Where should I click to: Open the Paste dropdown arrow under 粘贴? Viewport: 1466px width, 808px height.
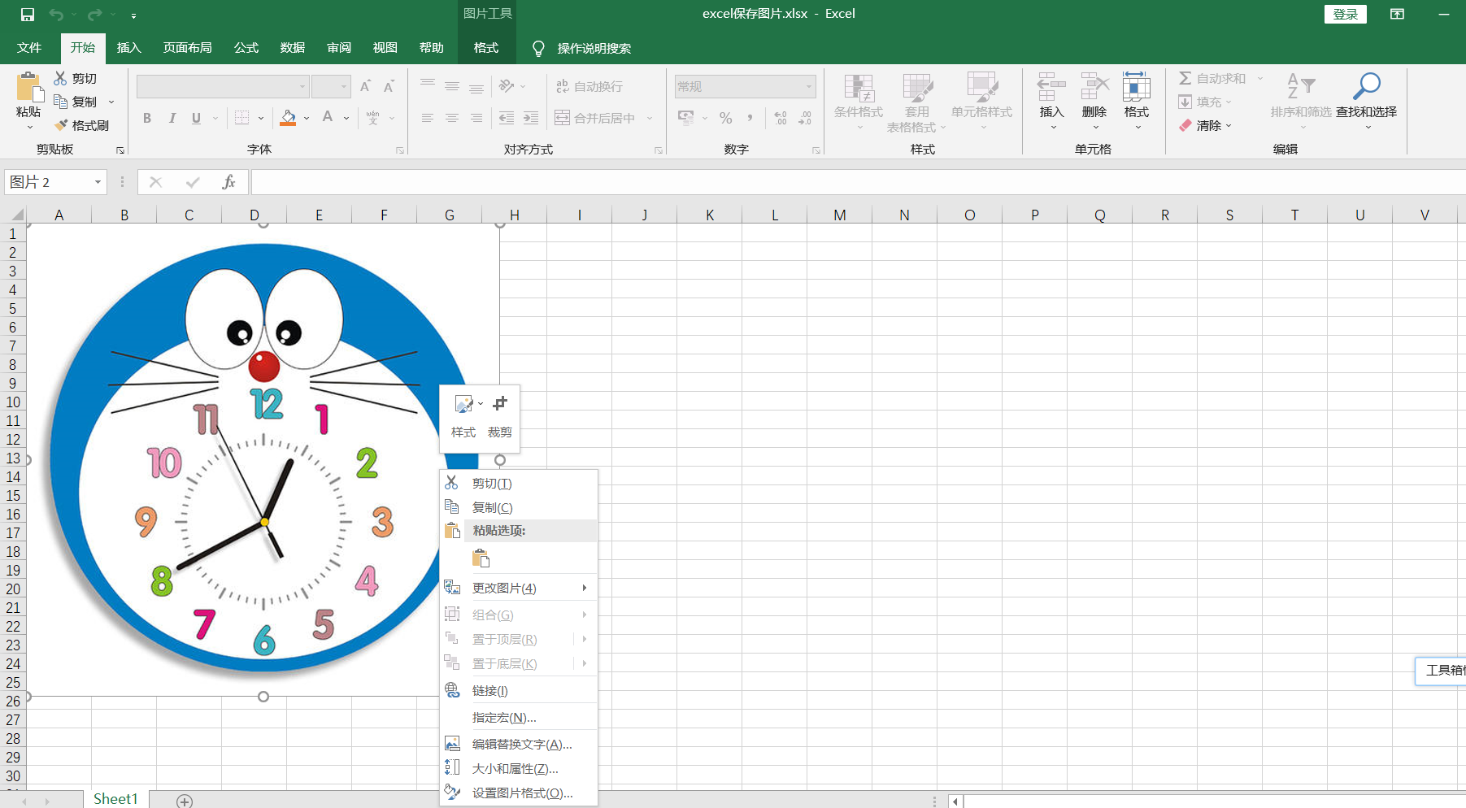[29, 127]
